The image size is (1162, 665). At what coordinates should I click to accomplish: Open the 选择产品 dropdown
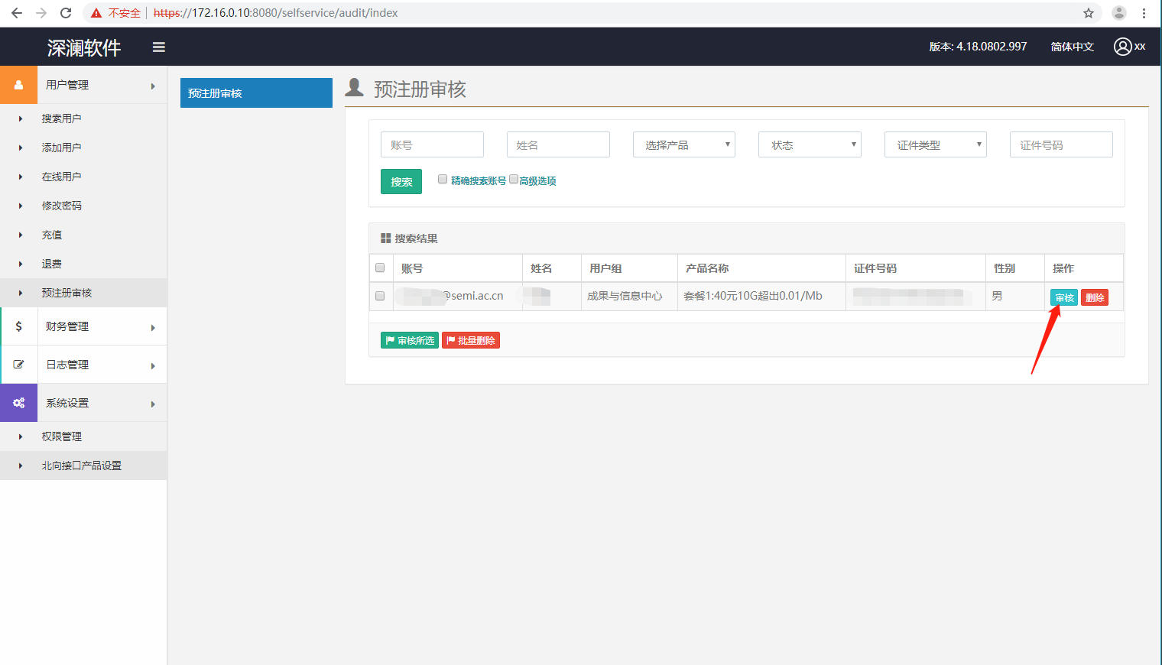pyautogui.click(x=683, y=144)
